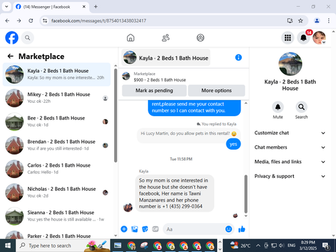
Task: Open notifications bell with 14 badge
Action: 304,38
